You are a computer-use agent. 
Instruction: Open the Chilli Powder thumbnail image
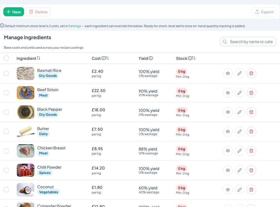tap(25, 170)
